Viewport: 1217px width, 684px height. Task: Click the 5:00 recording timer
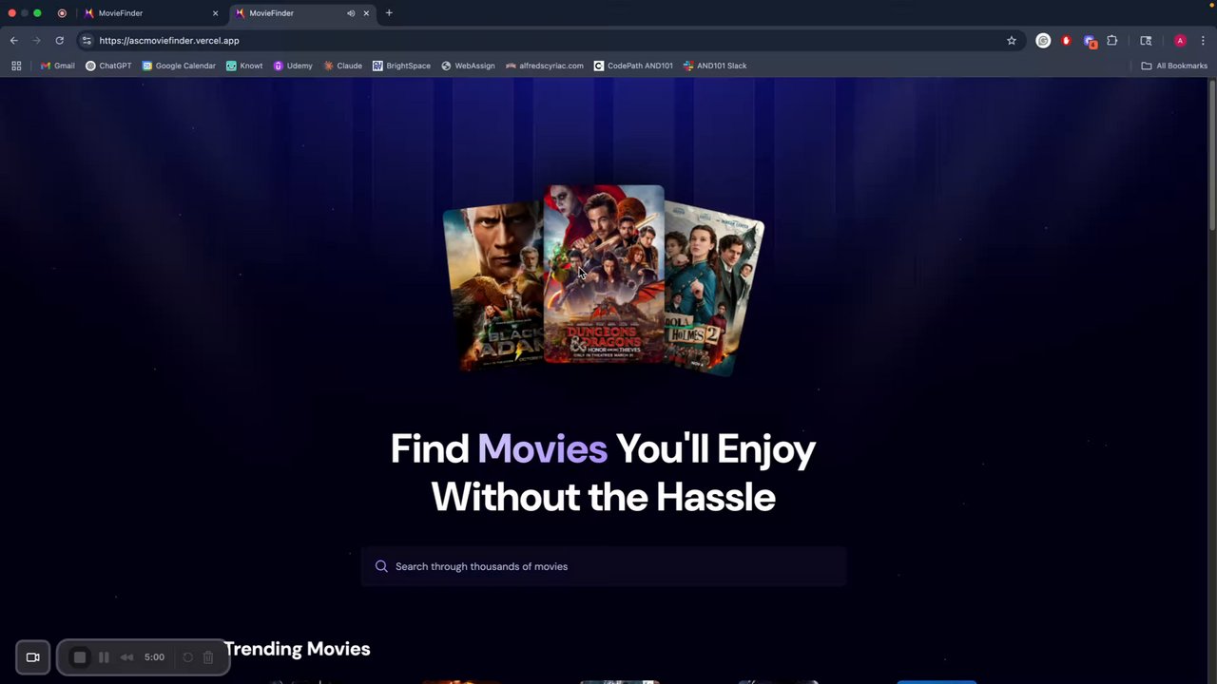point(154,657)
